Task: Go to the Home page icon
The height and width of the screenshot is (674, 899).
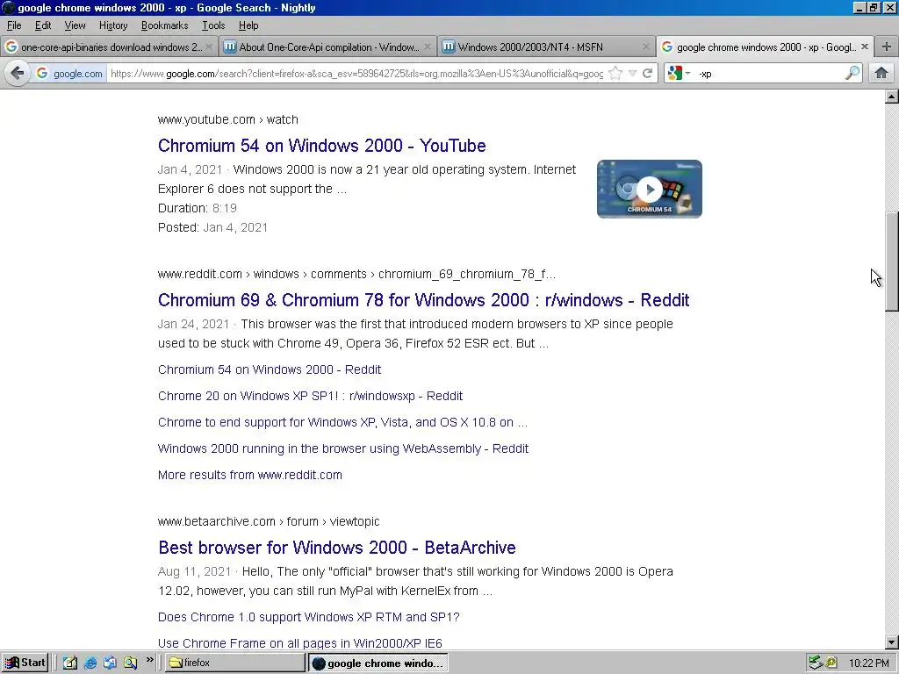Action: [x=881, y=73]
